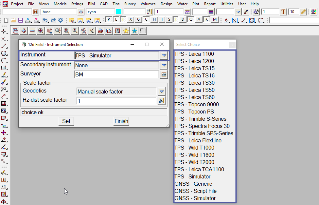This screenshot has width=319, height=205.
Task: Click the browse icon beside Surveyor field
Action: click(164, 75)
